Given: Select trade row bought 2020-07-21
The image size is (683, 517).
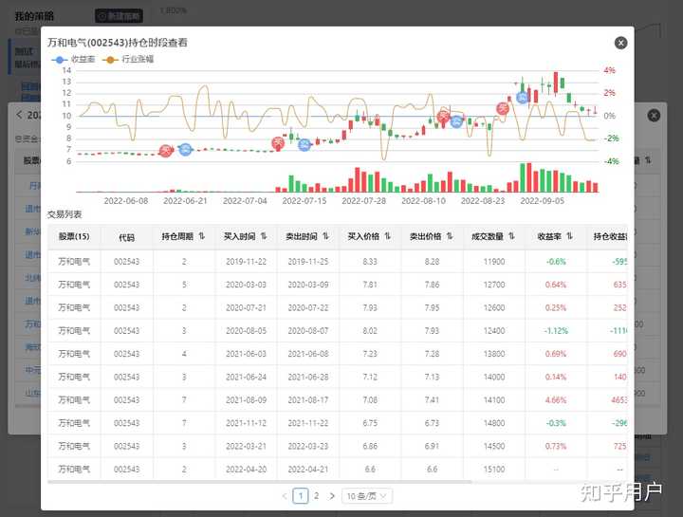Looking at the screenshot, I should tap(338, 307).
